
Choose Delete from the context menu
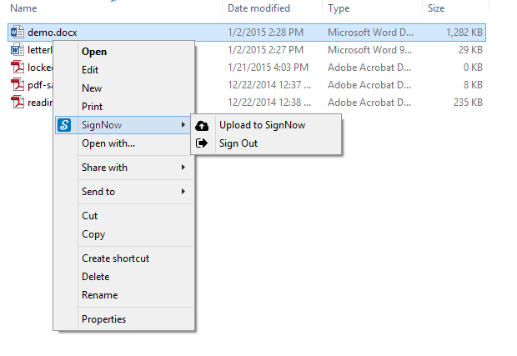[95, 277]
